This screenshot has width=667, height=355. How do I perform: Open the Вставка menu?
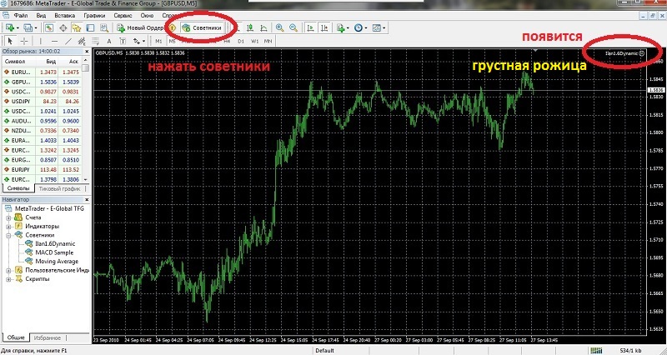pos(65,15)
